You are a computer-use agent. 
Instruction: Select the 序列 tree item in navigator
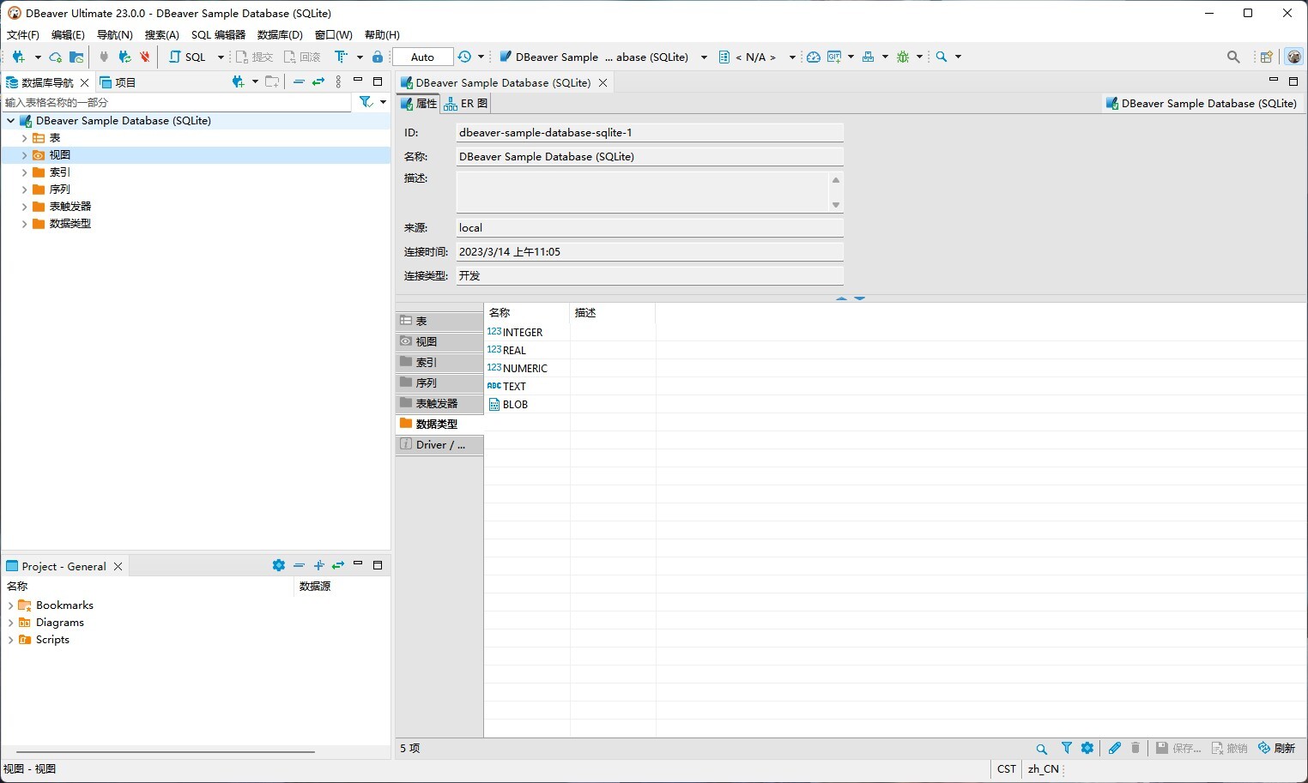pos(59,190)
